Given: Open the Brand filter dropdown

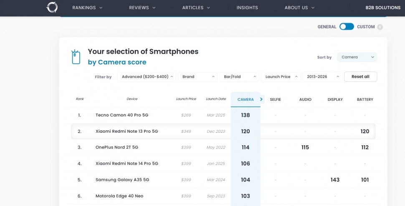Looking at the screenshot, I should pyautogui.click(x=198, y=77).
